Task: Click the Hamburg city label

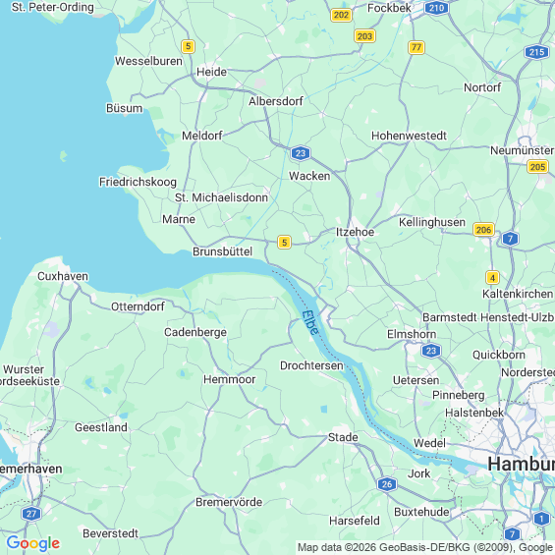Action: tap(521, 464)
